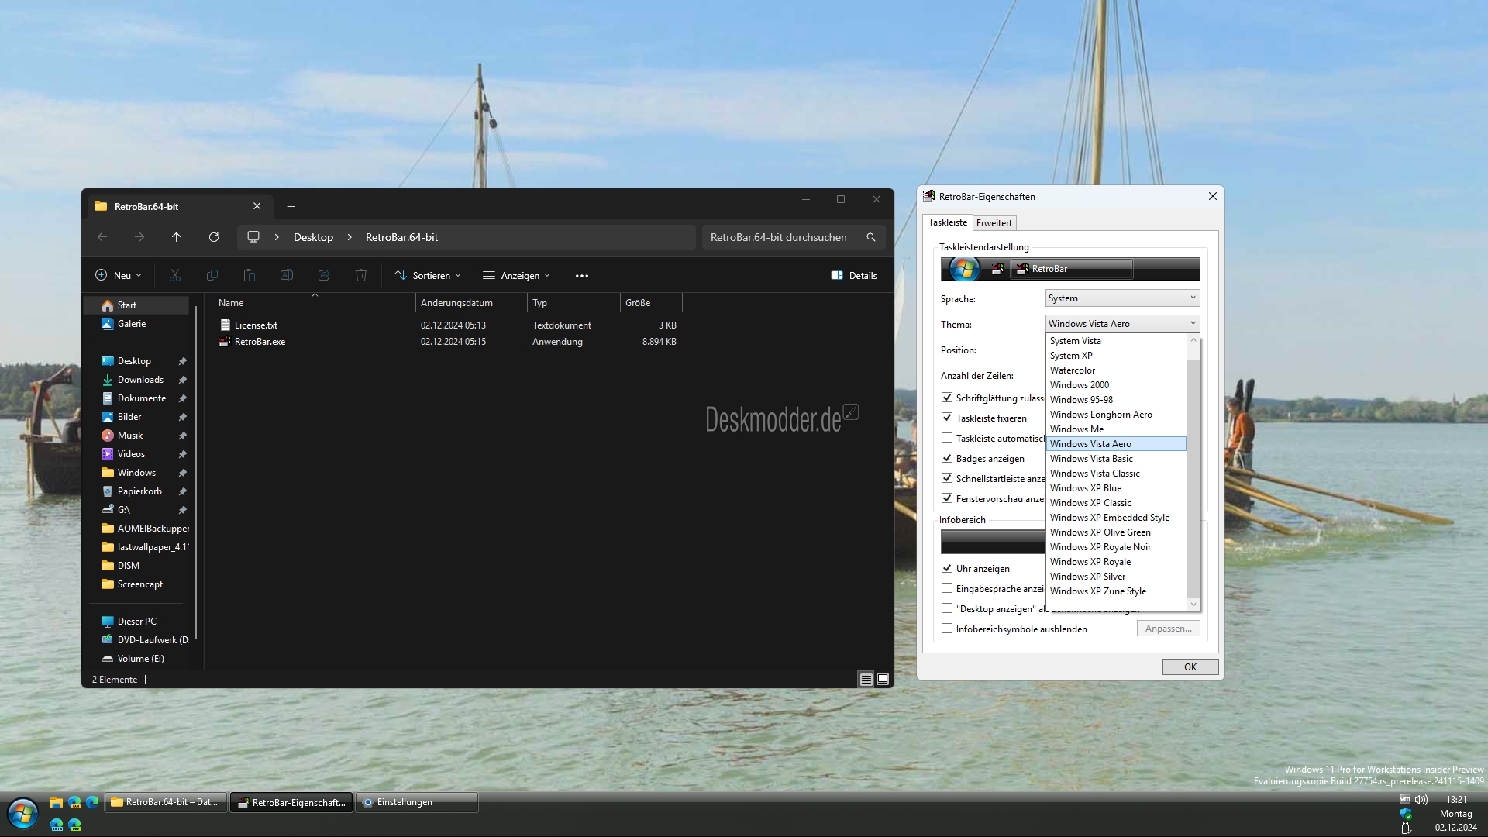
Task: Go up one folder level in Explorer
Action: [x=177, y=237]
